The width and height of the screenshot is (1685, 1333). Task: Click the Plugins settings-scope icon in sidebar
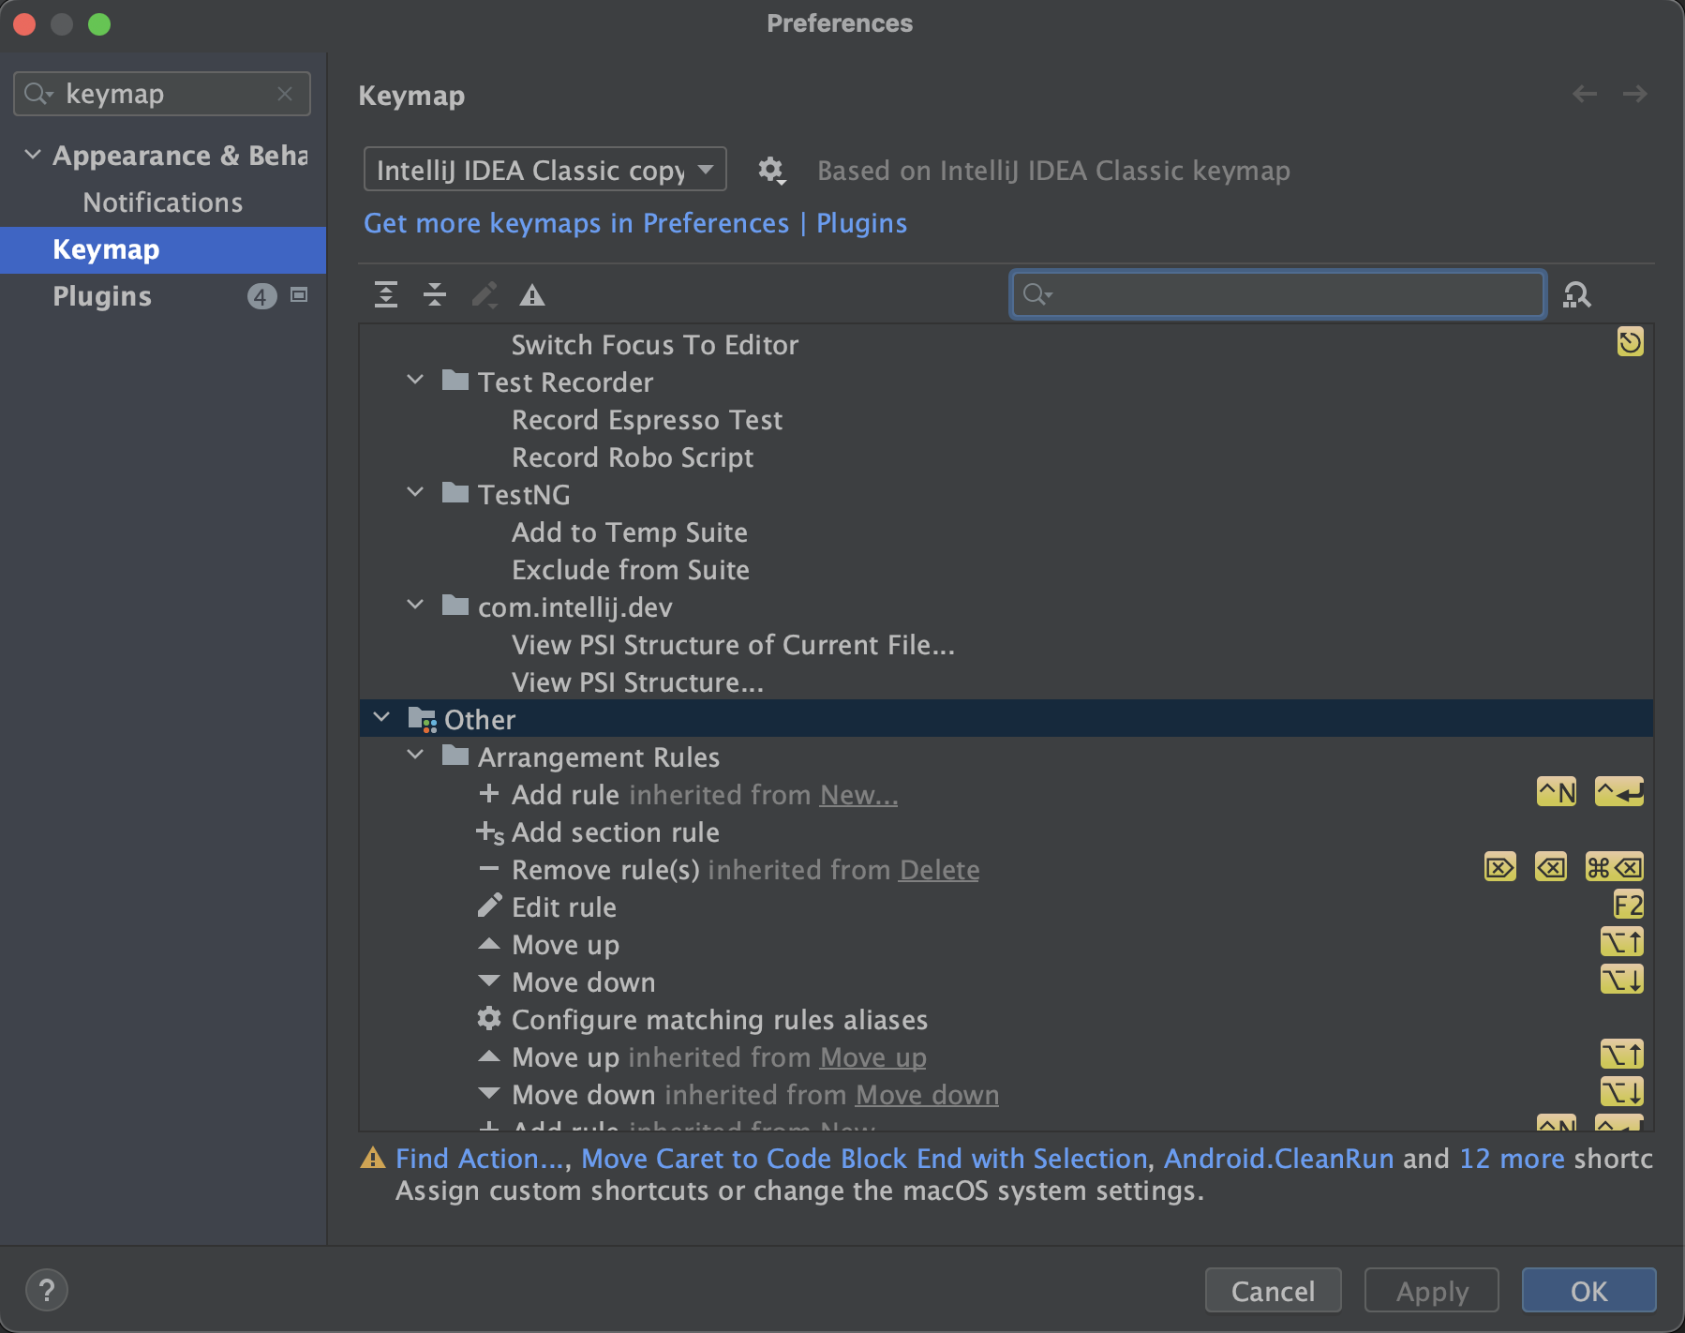pyautogui.click(x=299, y=295)
